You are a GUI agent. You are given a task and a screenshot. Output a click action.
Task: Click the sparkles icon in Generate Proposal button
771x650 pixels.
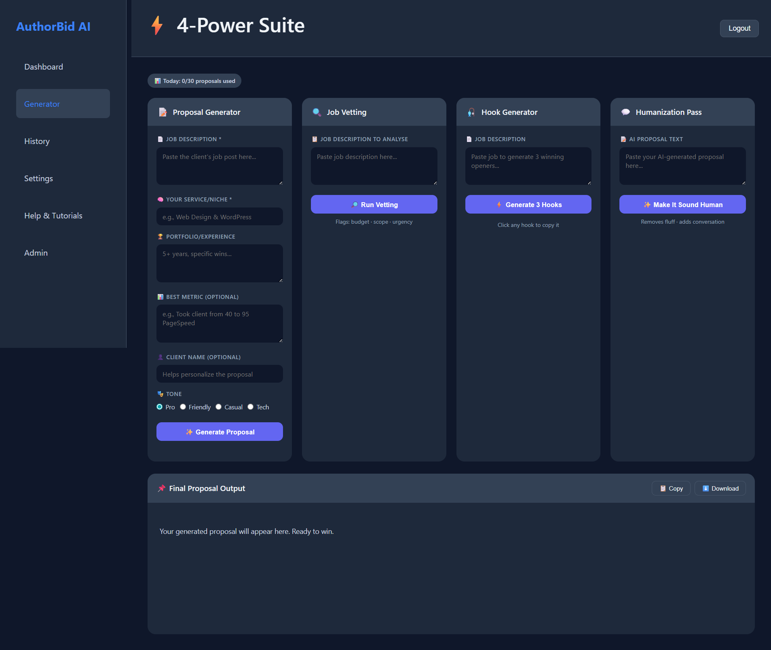(x=189, y=432)
